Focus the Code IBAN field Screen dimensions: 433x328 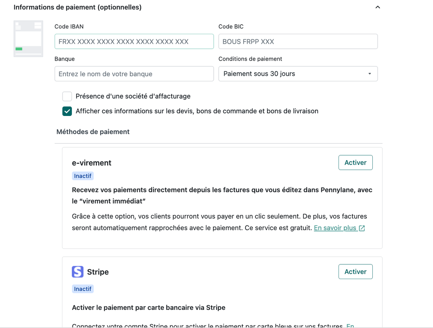tap(134, 42)
